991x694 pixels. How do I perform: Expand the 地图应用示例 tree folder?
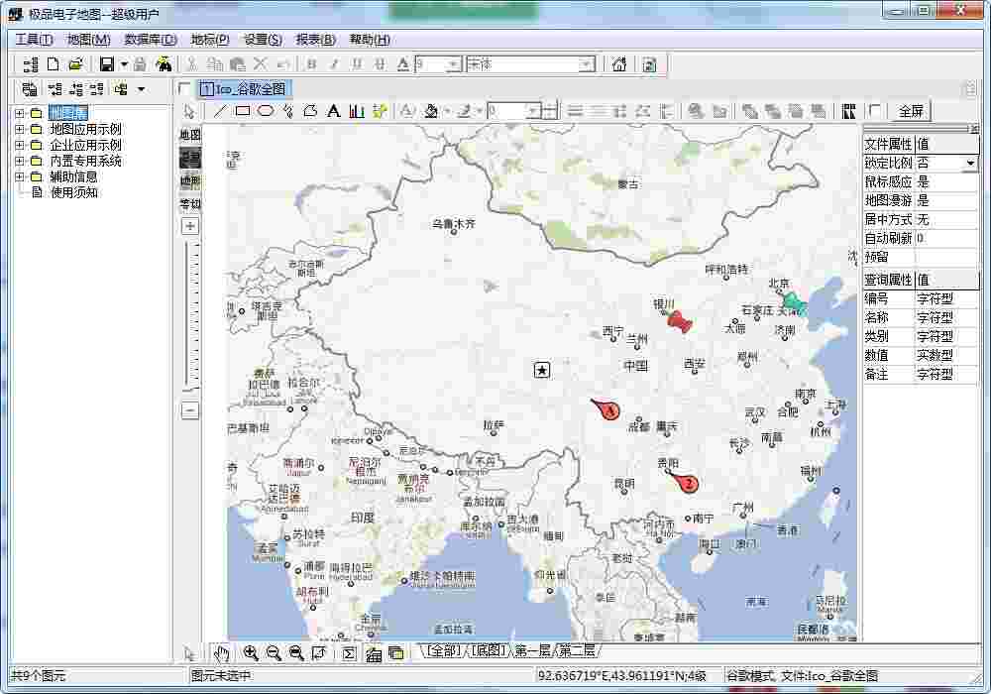[x=19, y=129]
